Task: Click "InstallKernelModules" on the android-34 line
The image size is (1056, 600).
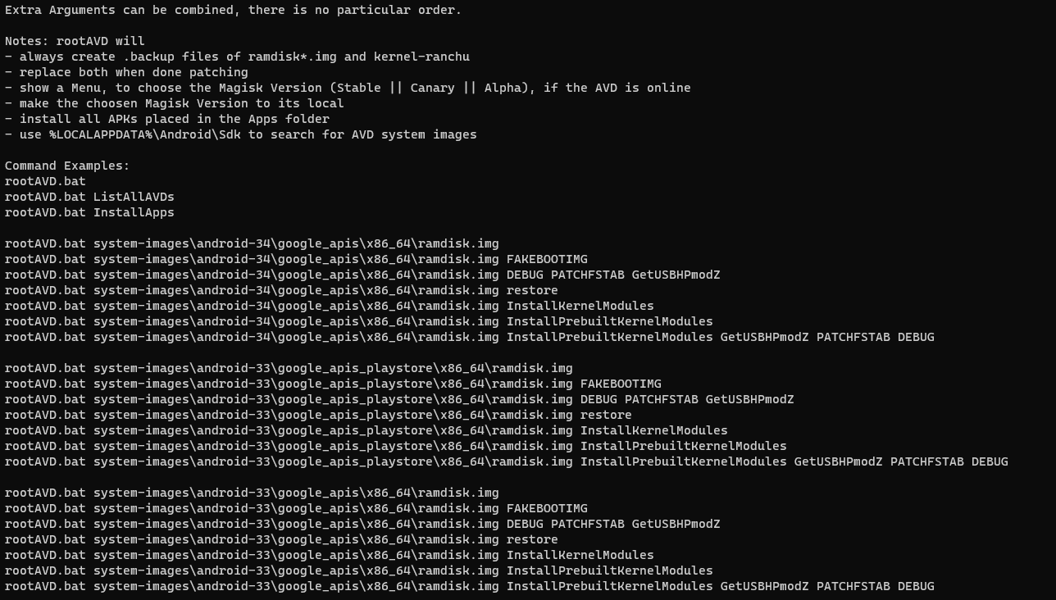Action: (x=580, y=306)
